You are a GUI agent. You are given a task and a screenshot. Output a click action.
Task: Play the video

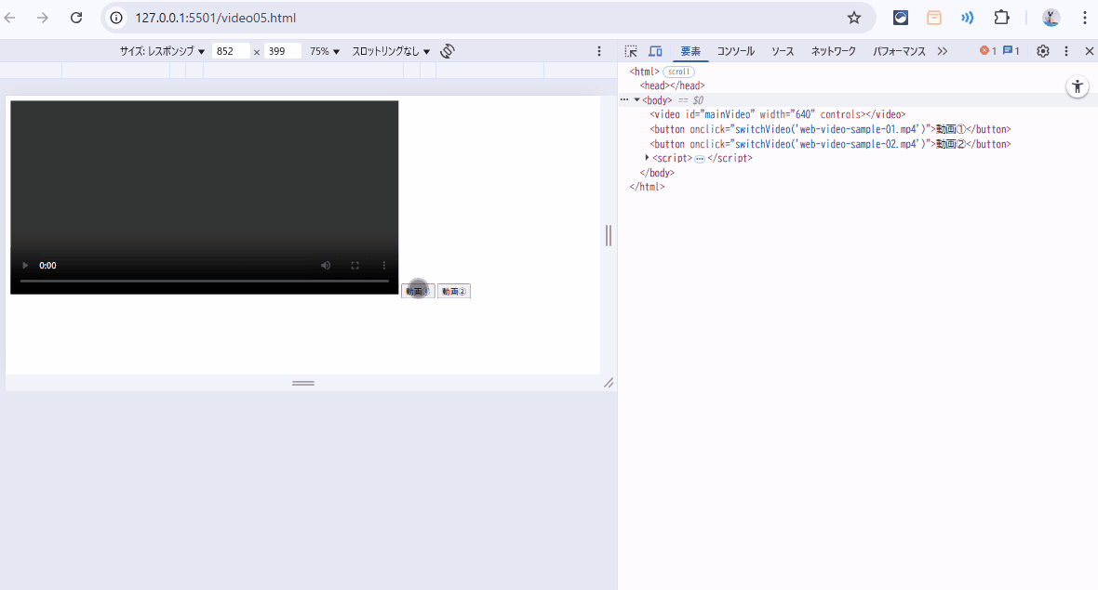pyautogui.click(x=25, y=266)
